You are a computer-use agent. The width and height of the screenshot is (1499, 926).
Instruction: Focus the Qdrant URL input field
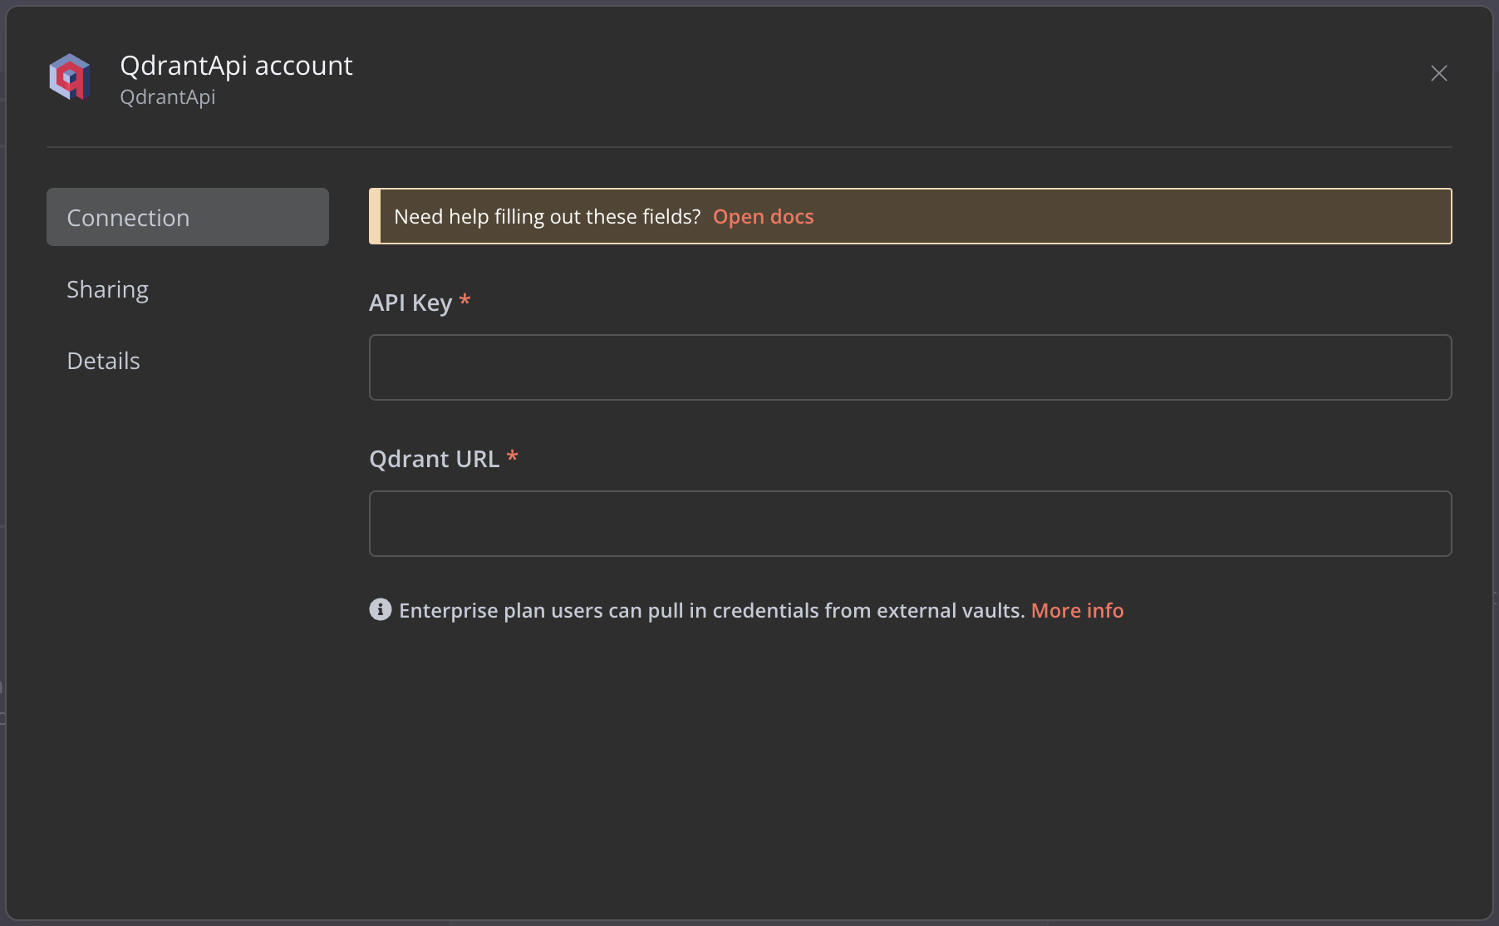[911, 524]
